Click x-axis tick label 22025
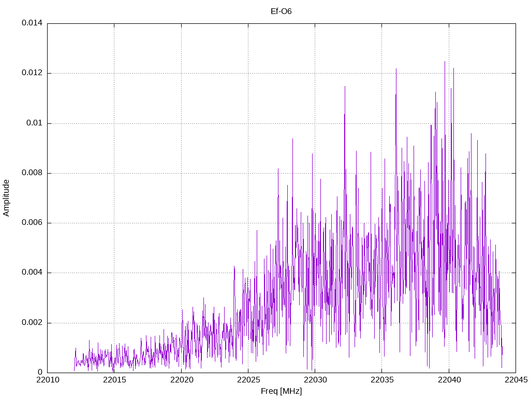This screenshot has height=398, width=530. (248, 380)
